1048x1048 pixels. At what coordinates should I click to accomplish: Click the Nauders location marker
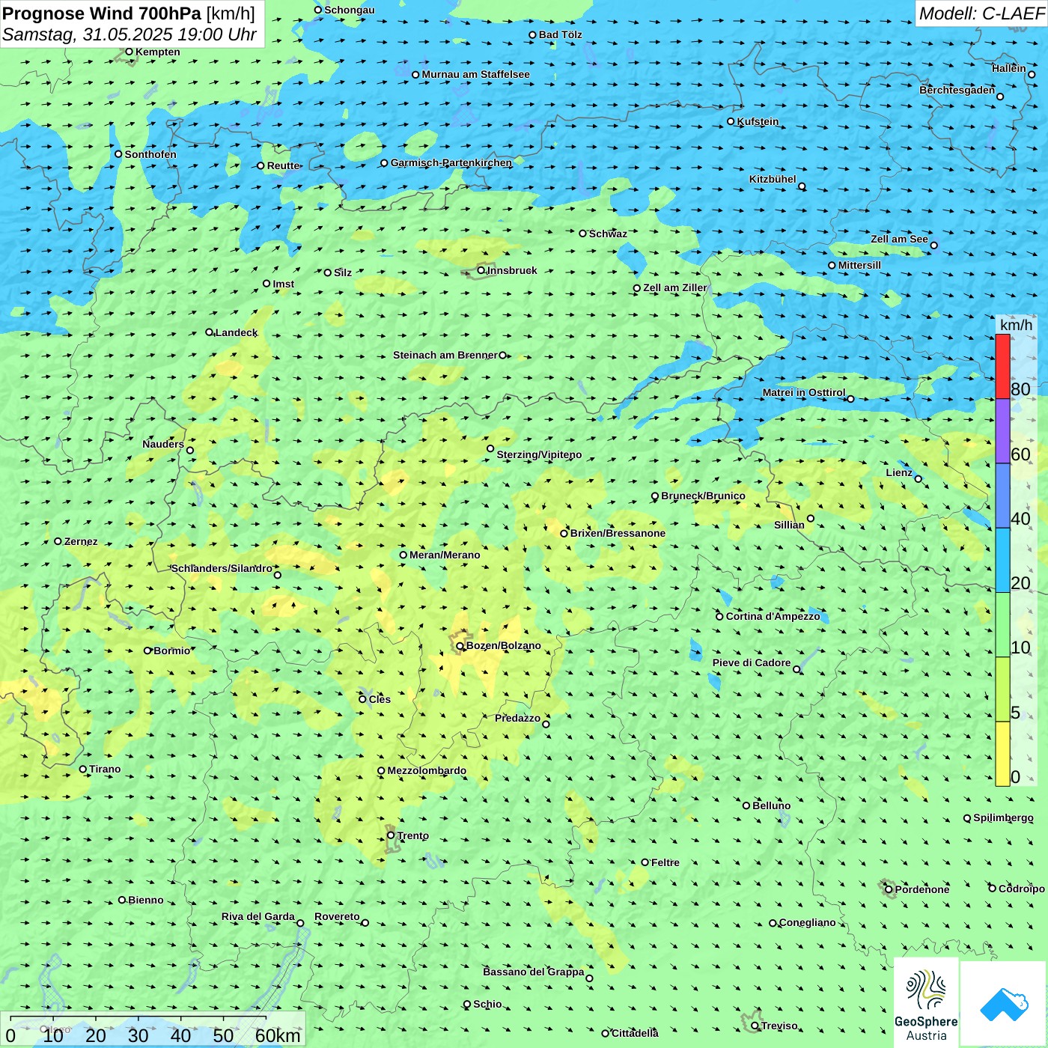coord(190,450)
